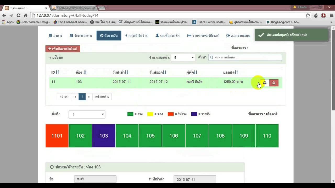Click the 1250.00 บาท bill amount cell
Viewport: 335px width, 188px height.
coord(233,82)
